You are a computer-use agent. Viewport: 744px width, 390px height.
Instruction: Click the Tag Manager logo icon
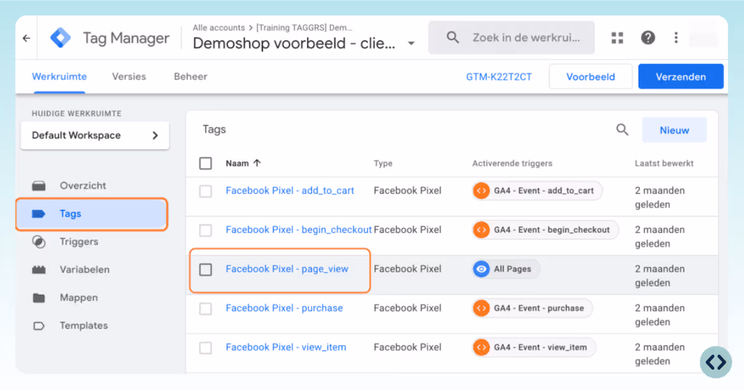(x=61, y=38)
